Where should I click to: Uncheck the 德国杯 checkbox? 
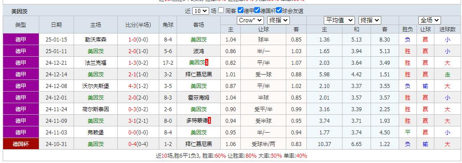tap(257, 10)
